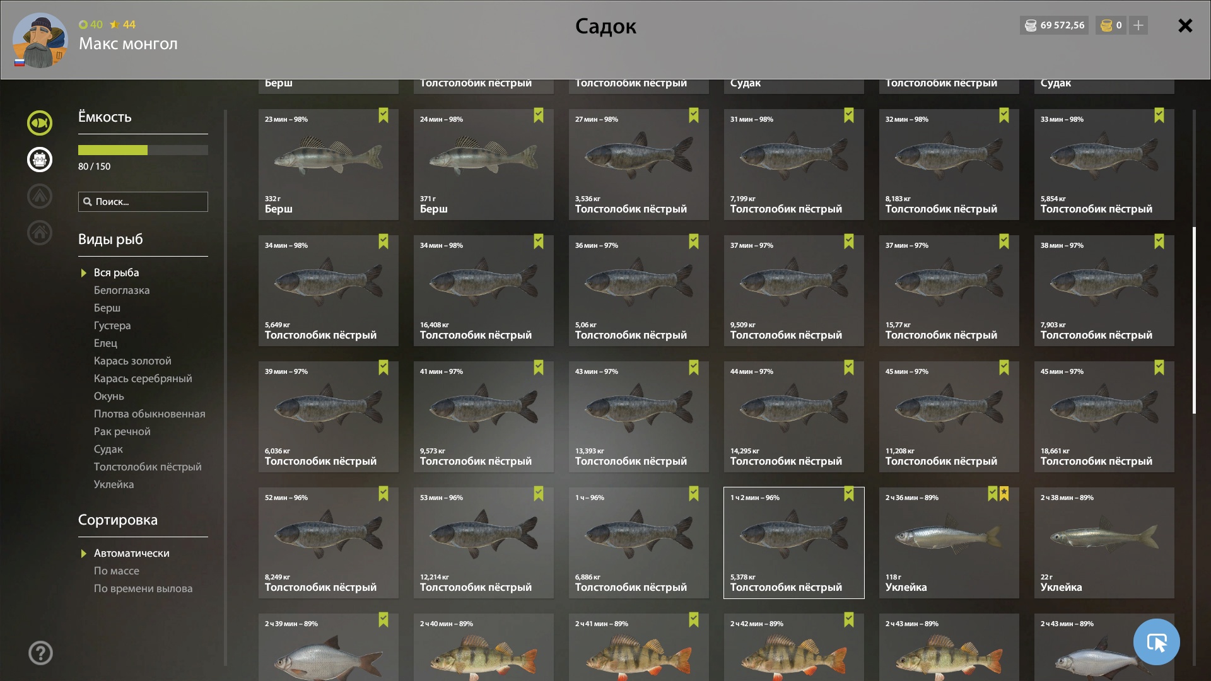Filter by Судак species
This screenshot has width=1211, height=681.
[108, 449]
